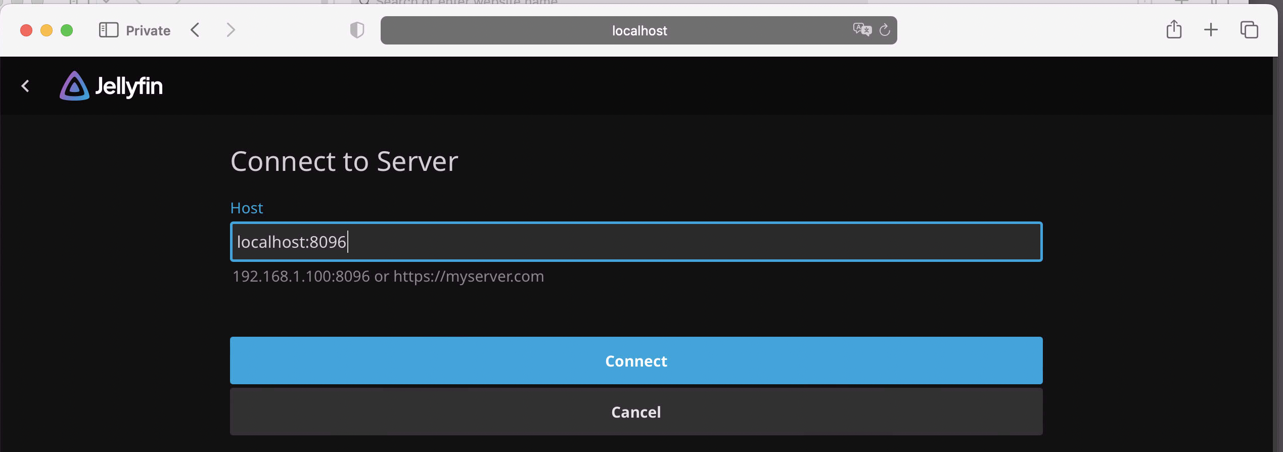Cancel the server connection
This screenshot has width=1283, height=452.
point(636,412)
